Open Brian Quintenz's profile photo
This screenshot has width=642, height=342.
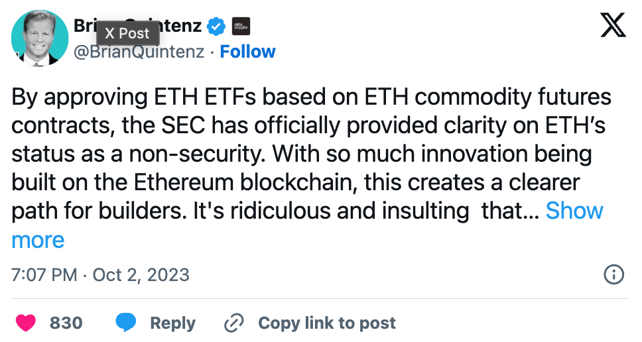click(40, 38)
